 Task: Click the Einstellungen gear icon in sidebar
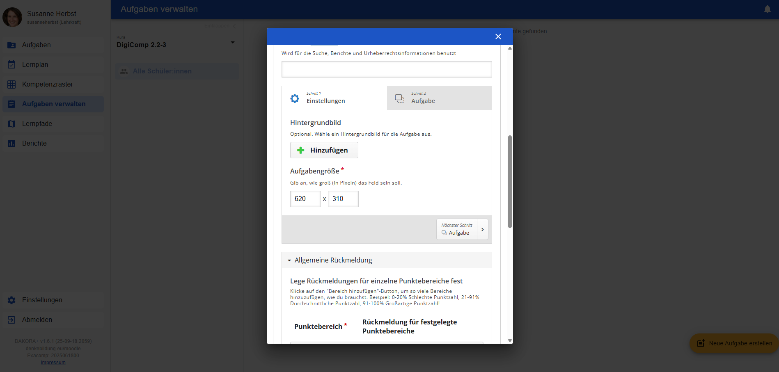(11, 300)
